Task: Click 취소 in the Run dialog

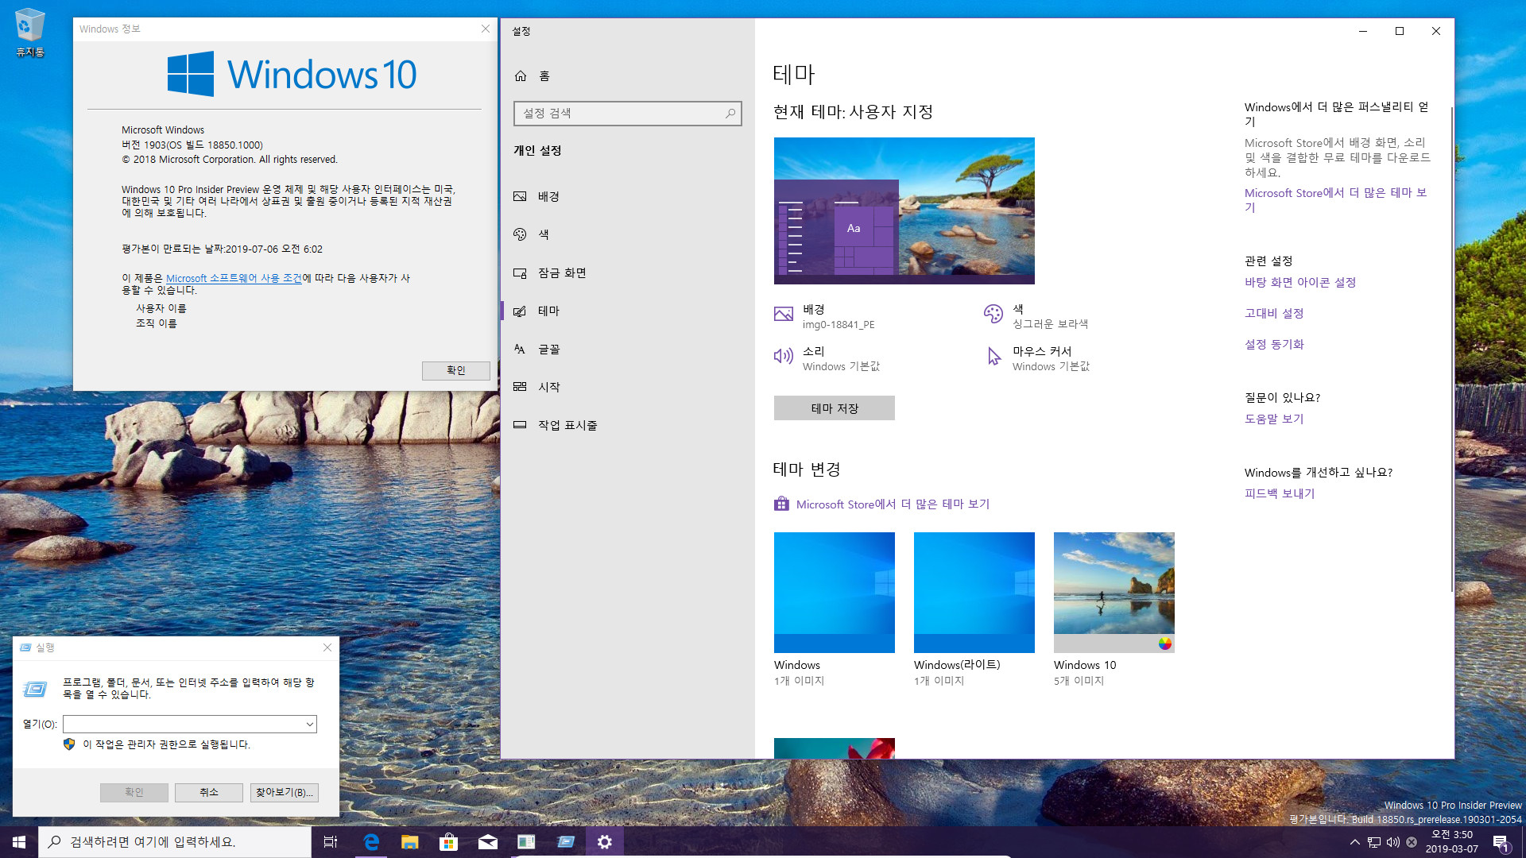Action: coord(209,792)
